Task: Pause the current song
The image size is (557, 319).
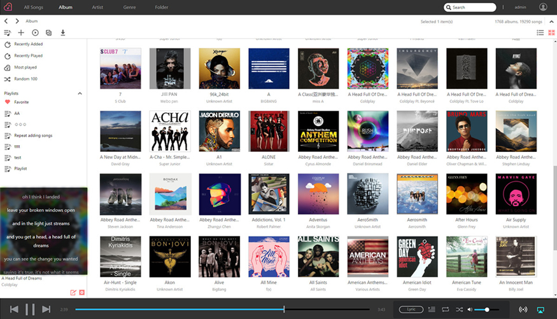Action: click(30, 309)
